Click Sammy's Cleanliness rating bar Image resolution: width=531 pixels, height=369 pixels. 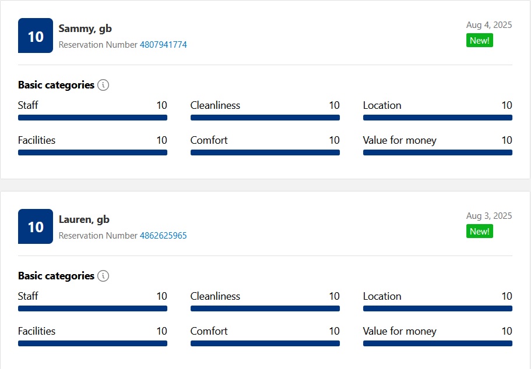[x=265, y=118]
